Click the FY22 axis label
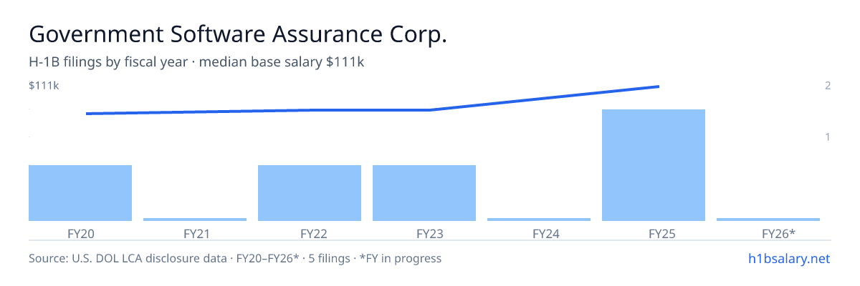Image resolution: width=860 pixels, height=286 pixels. pyautogui.click(x=310, y=233)
